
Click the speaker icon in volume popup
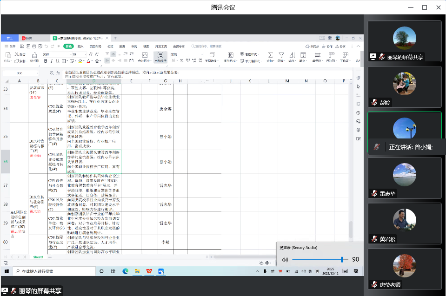(x=285, y=260)
